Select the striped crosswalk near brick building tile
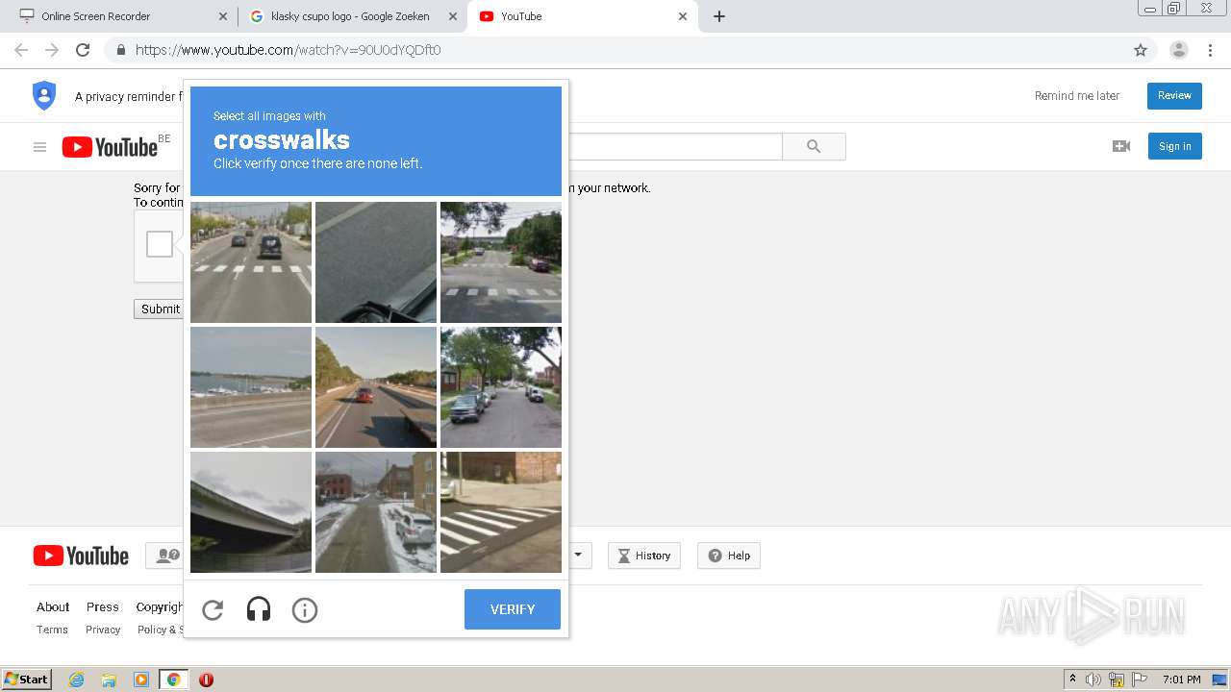 pyautogui.click(x=501, y=512)
